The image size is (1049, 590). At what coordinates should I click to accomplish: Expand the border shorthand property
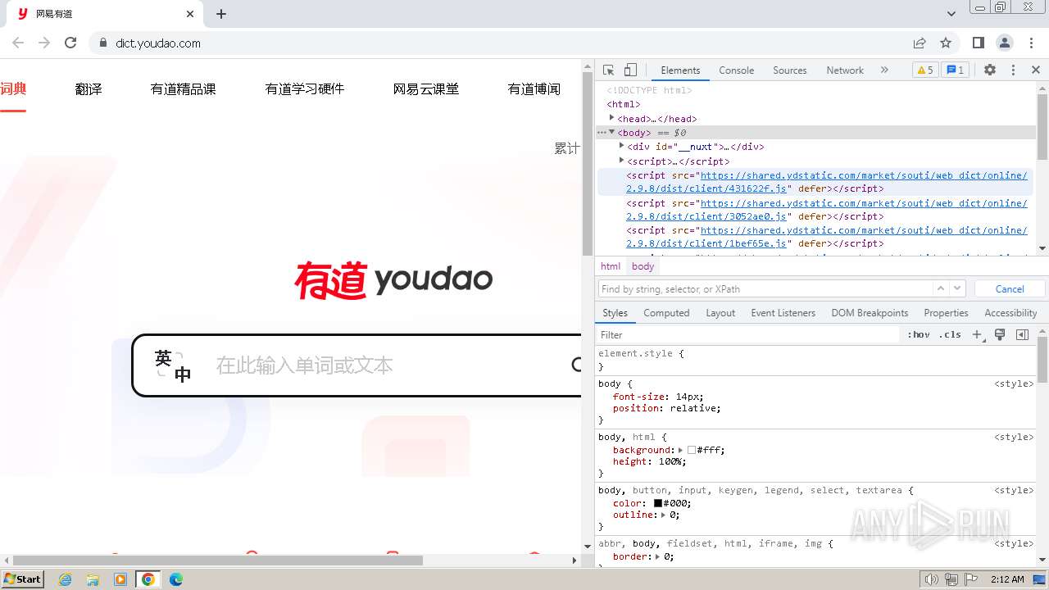(657, 556)
